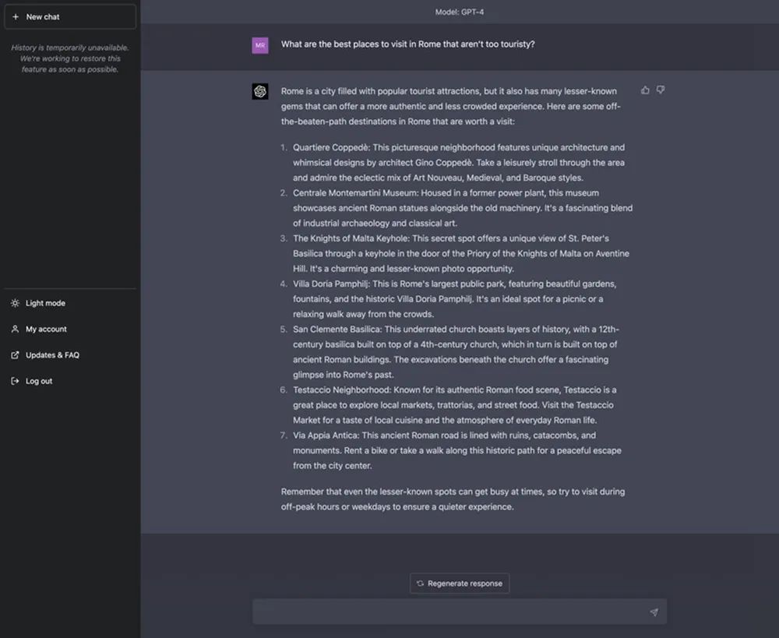Click the external link icon beside Updates & FAQ
779x638 pixels.
pos(15,355)
